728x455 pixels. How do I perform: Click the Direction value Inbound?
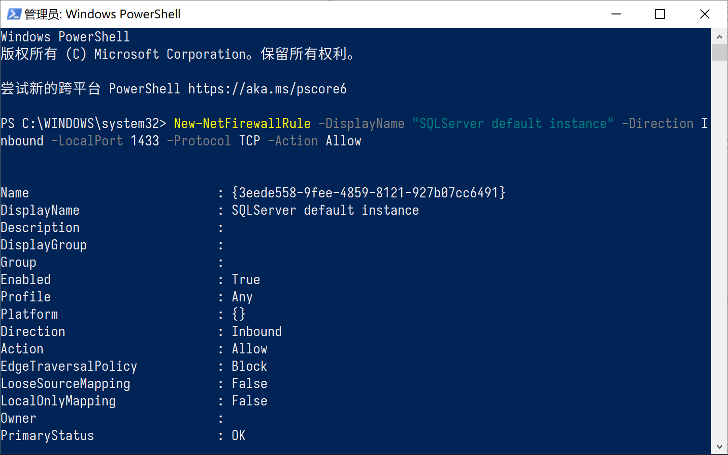coord(257,332)
